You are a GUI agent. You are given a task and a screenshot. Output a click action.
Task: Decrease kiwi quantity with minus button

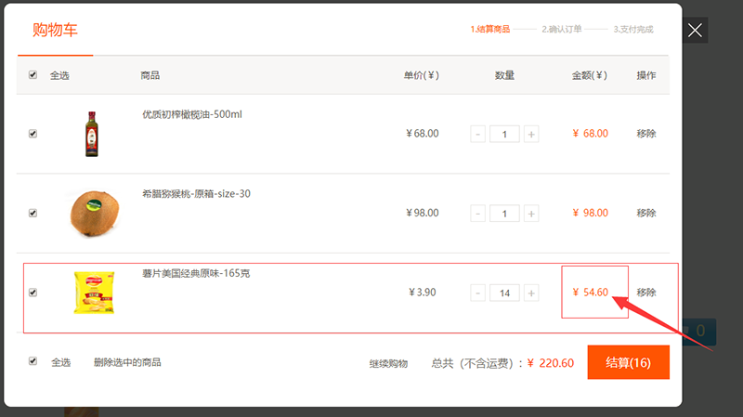(x=478, y=214)
